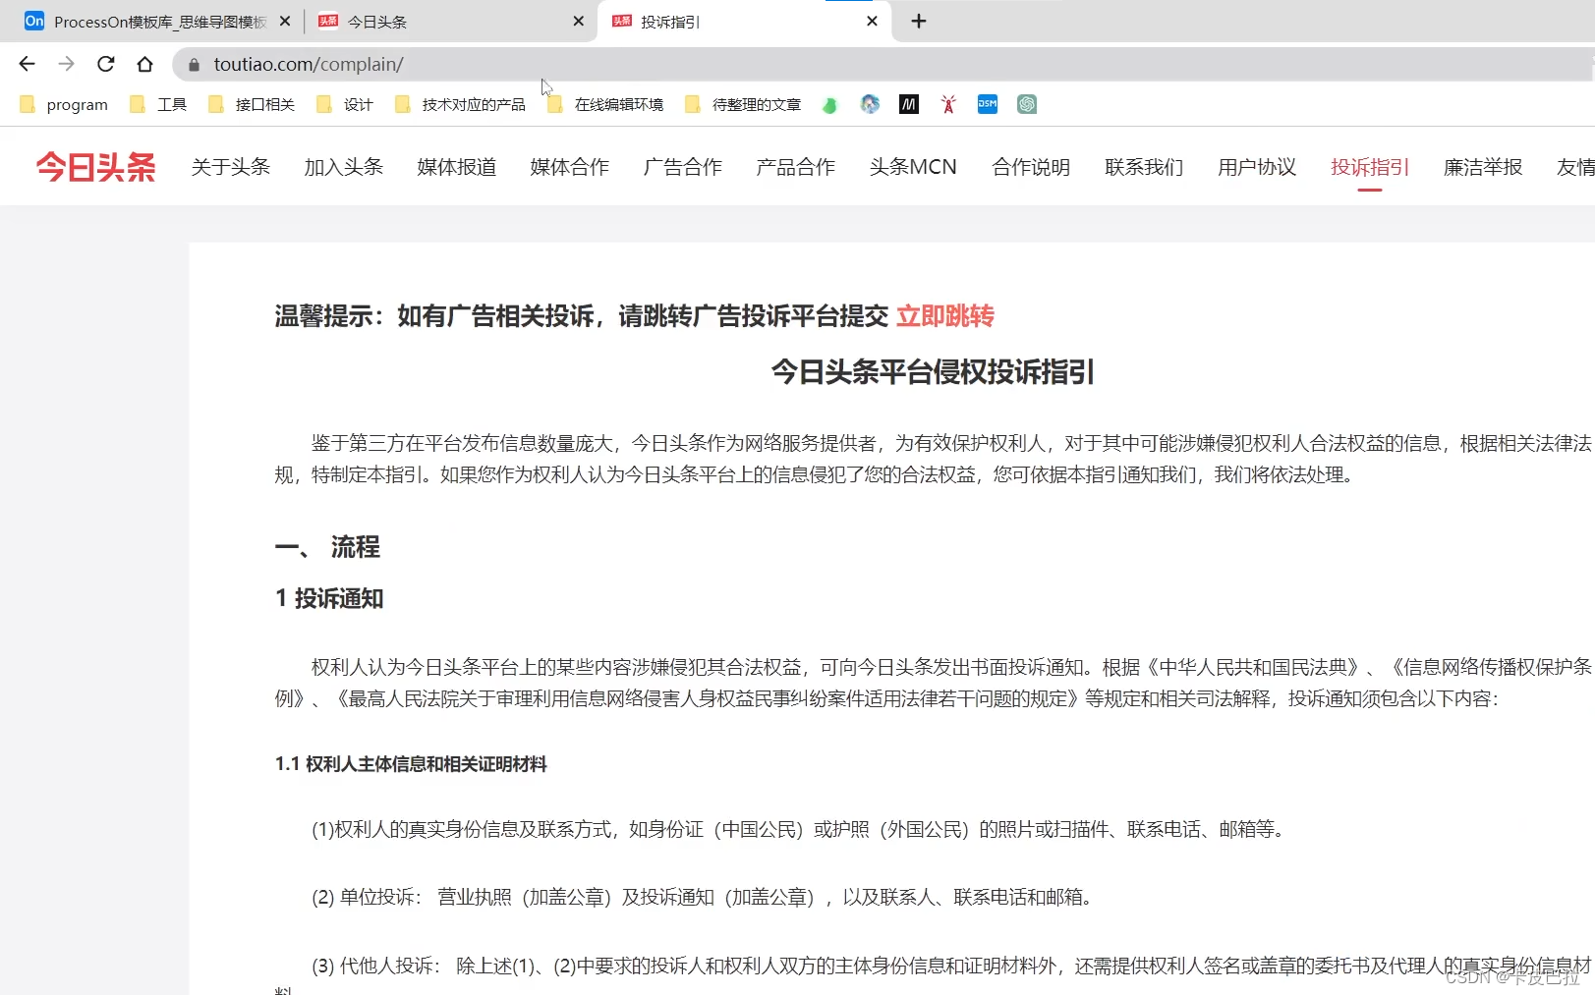Open the 产品合作 nav item

coord(796,167)
